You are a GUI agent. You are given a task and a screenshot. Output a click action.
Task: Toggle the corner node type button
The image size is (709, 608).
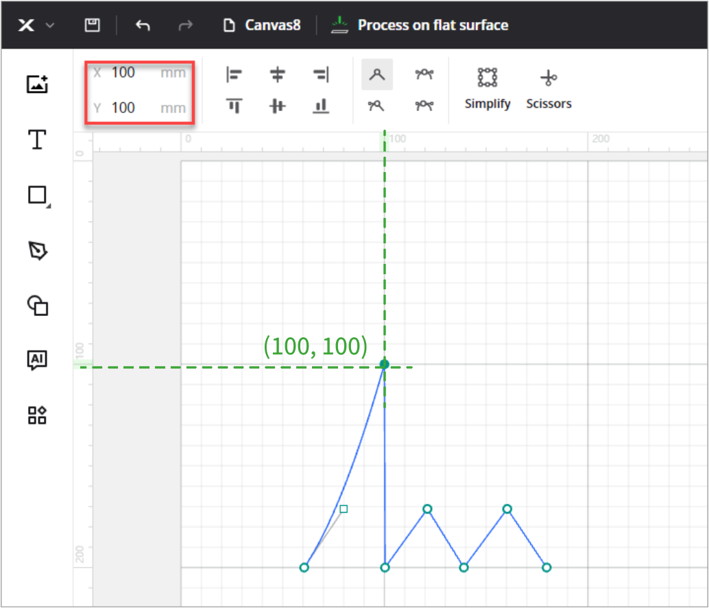click(x=376, y=75)
